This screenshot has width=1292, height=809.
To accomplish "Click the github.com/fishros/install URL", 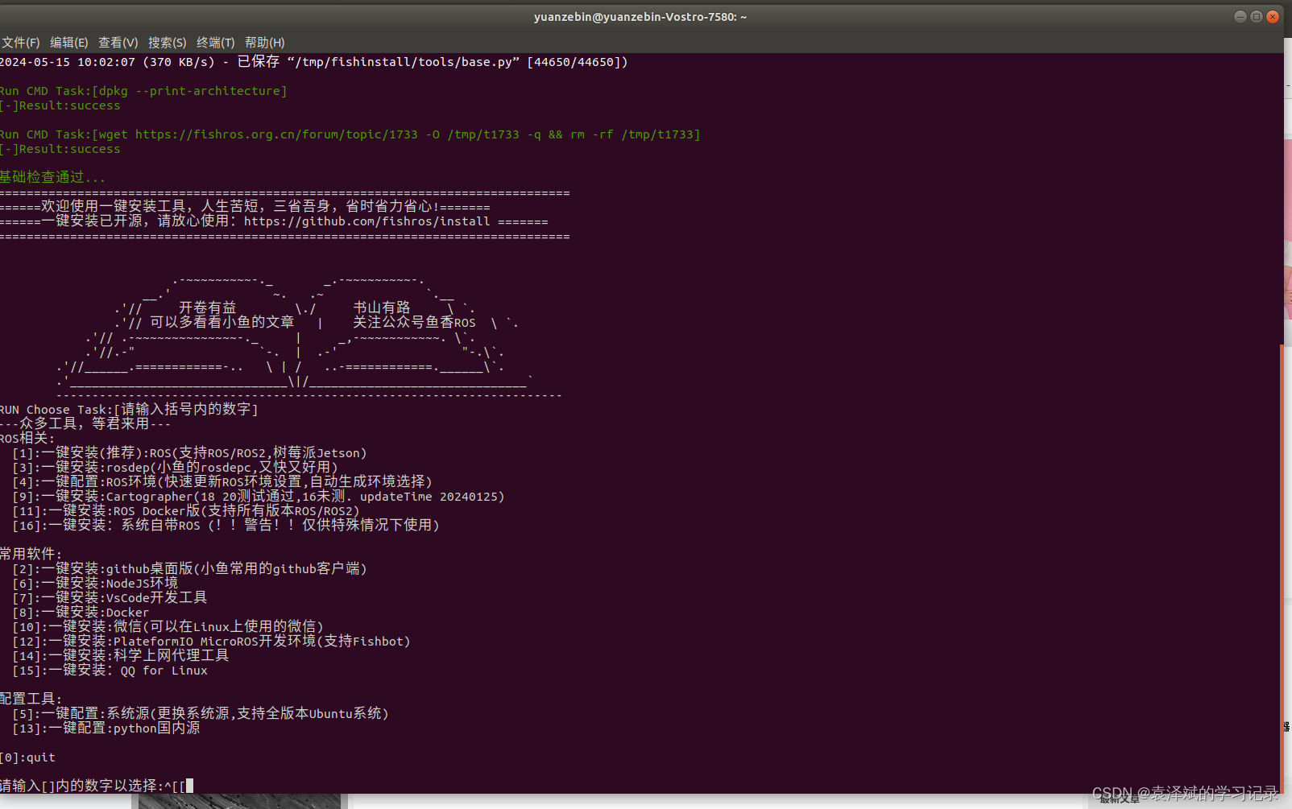I will click(367, 221).
